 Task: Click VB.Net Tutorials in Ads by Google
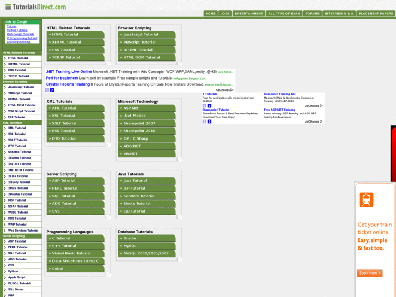coord(17,31)
